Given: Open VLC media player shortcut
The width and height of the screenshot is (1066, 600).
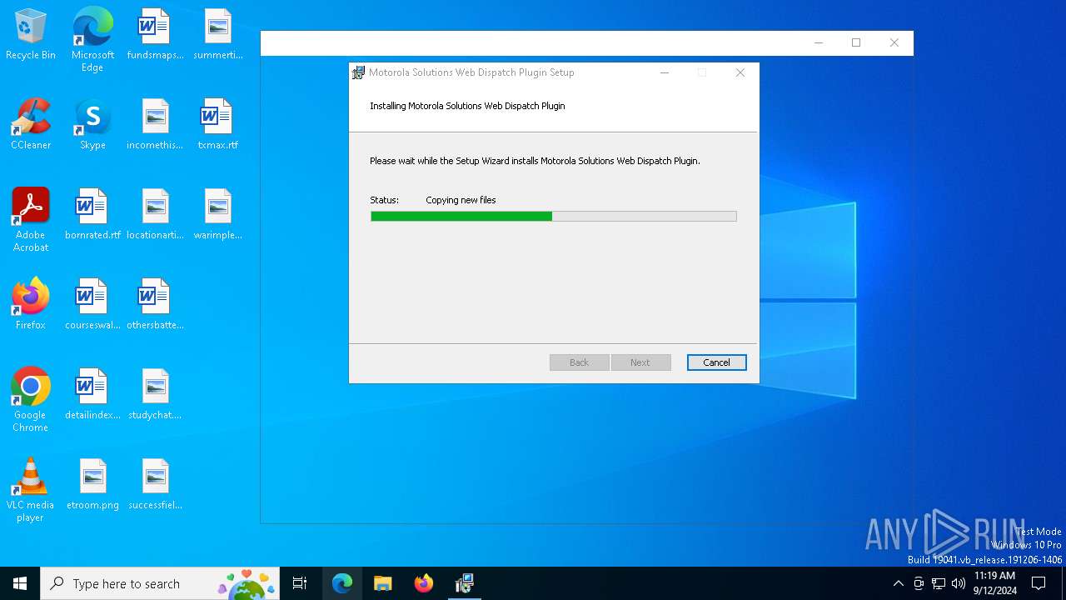Looking at the screenshot, I should tap(31, 490).
